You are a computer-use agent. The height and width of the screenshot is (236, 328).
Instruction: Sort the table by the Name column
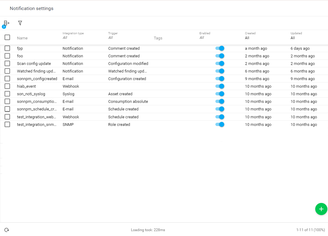click(x=22, y=38)
